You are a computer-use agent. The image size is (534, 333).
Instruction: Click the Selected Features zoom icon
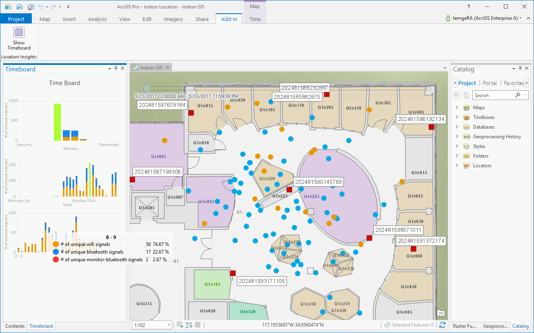point(387,325)
